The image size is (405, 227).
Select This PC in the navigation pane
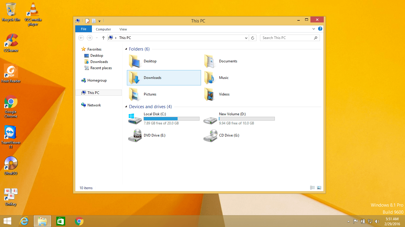click(99, 93)
